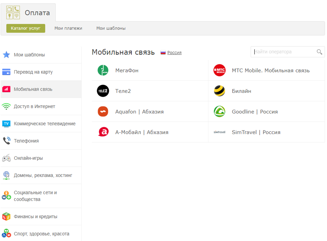Viewport: 327px width, 241px height.
Task: Select А-Мобайл | Абхазия operator
Action: 142,132
